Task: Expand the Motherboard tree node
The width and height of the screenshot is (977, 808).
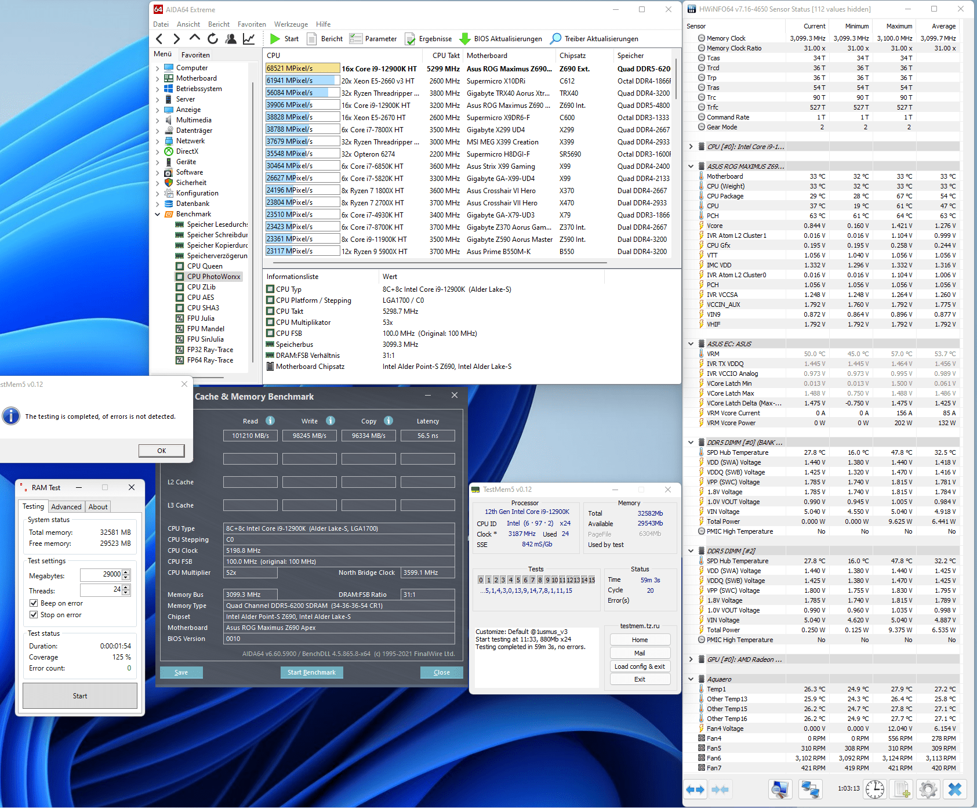Action: [x=157, y=78]
